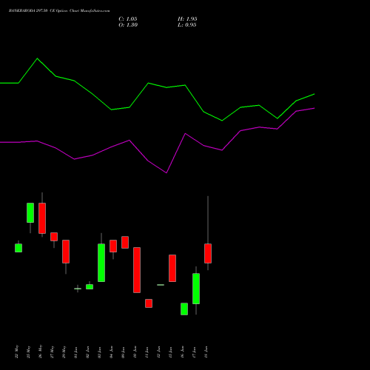Click the '10 Jun' date axis label

tap(135, 352)
